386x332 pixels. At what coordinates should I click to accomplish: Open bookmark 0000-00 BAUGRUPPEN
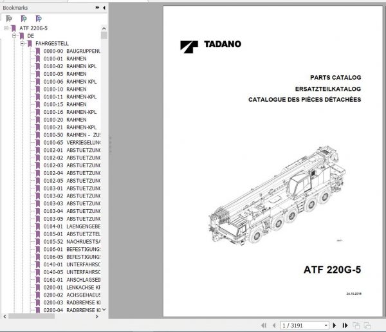[71, 51]
